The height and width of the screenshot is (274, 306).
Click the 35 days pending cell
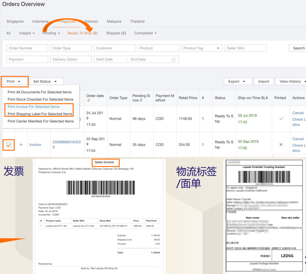139,145
